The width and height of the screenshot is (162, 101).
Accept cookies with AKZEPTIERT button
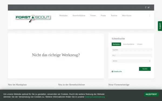151,94
